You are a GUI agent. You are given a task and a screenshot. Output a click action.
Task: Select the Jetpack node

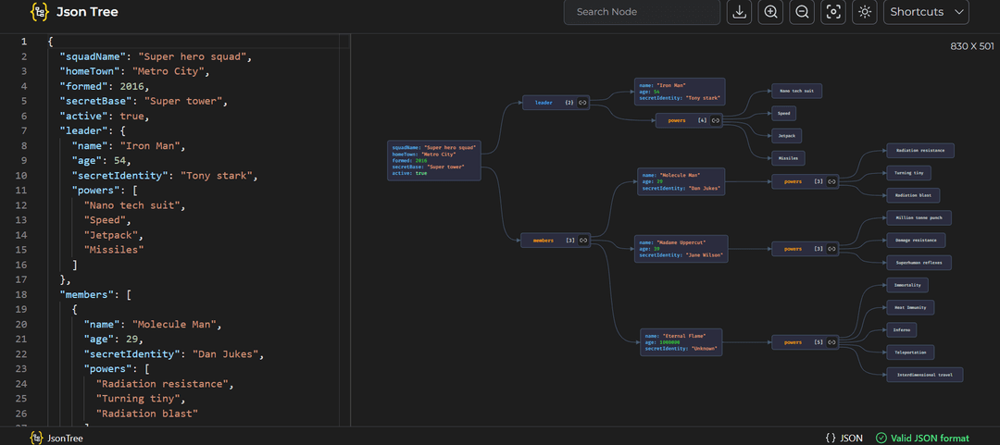[x=787, y=136]
